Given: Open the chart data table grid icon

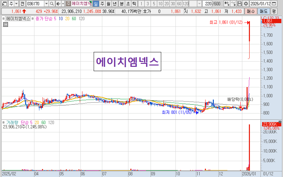Looking at the screenshot, I should click(x=6, y=24).
